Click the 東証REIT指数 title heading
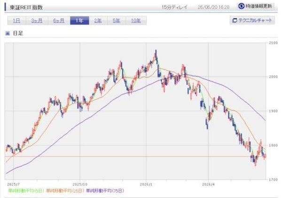This screenshot has height=198, width=282. click(x=26, y=8)
